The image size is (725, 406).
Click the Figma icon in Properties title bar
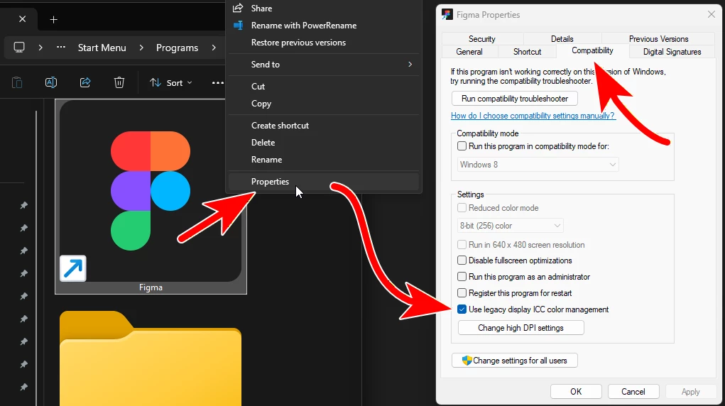point(447,14)
